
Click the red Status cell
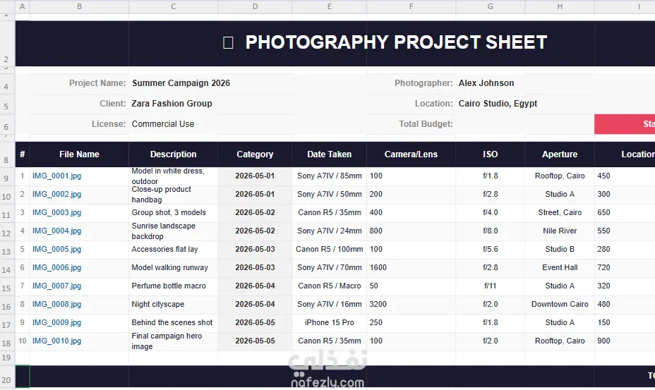tap(625, 124)
